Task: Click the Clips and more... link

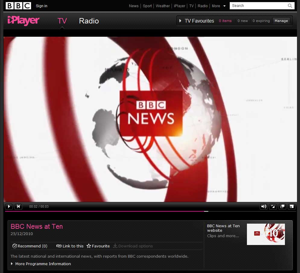Action: click(223, 236)
